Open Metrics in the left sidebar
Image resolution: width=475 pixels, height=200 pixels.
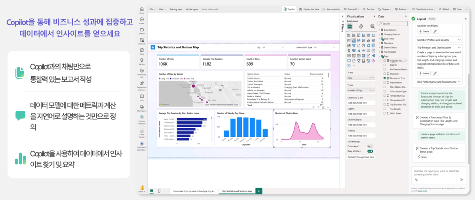(x=142, y=61)
